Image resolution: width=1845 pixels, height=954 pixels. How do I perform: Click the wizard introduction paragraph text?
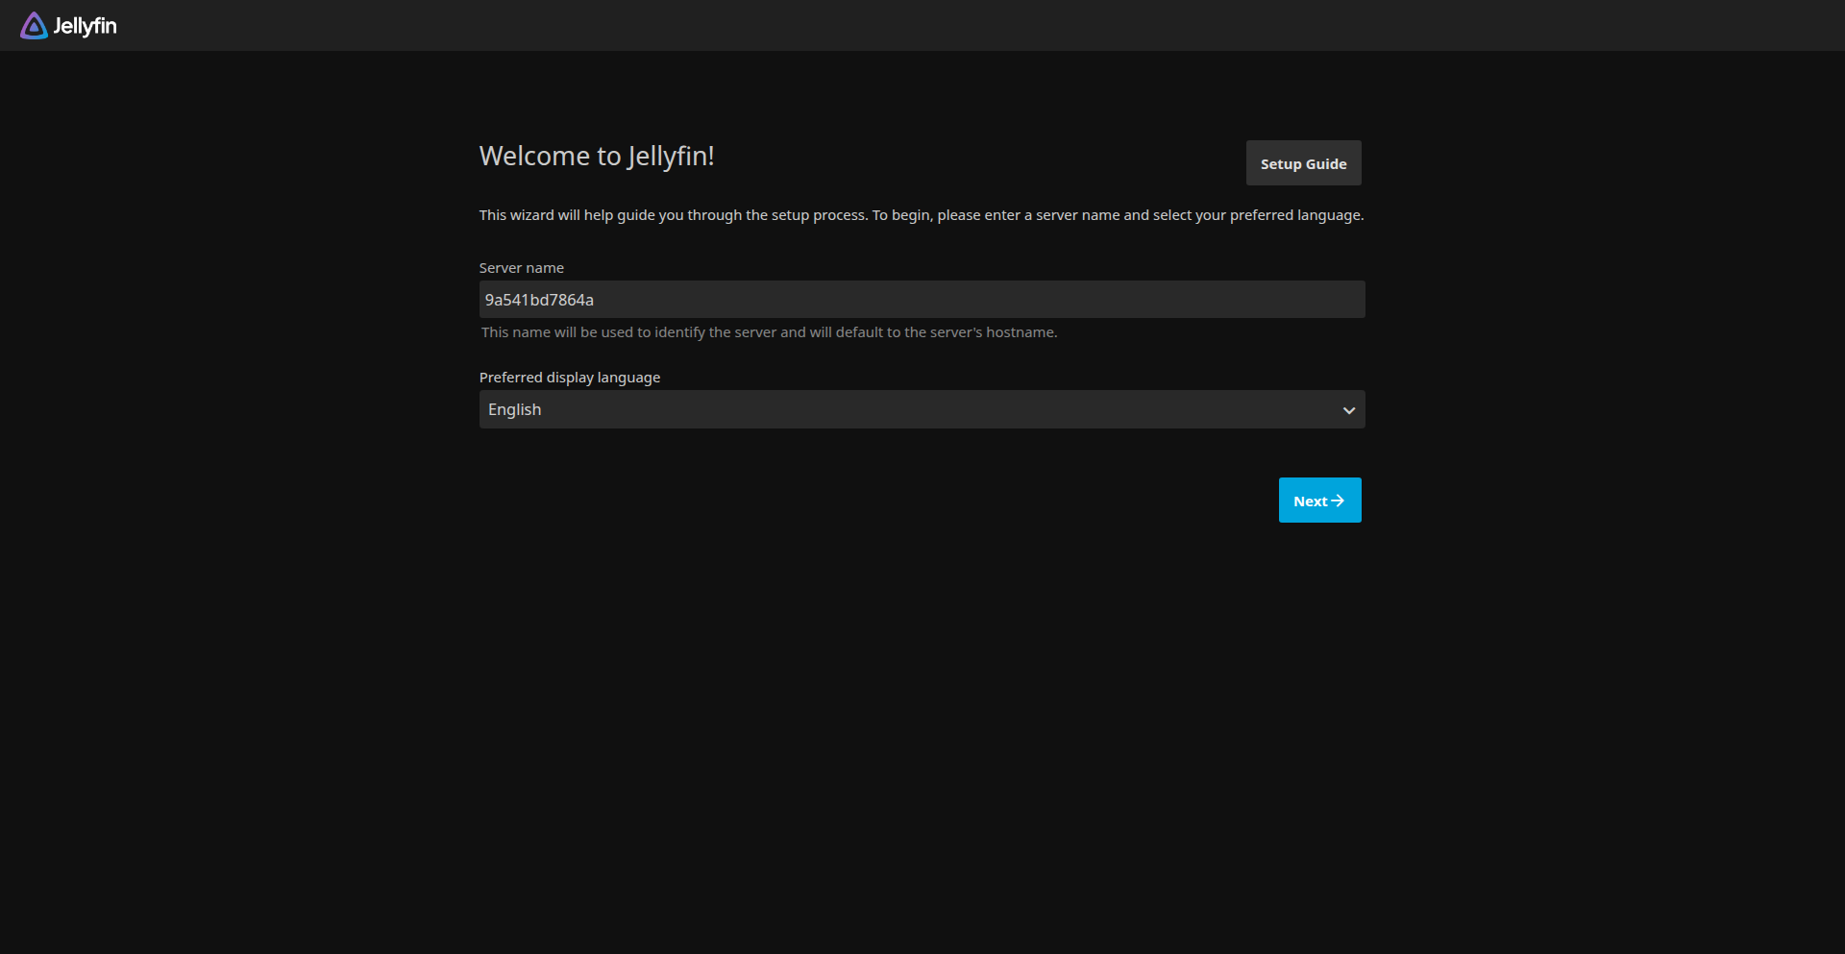[x=921, y=215]
